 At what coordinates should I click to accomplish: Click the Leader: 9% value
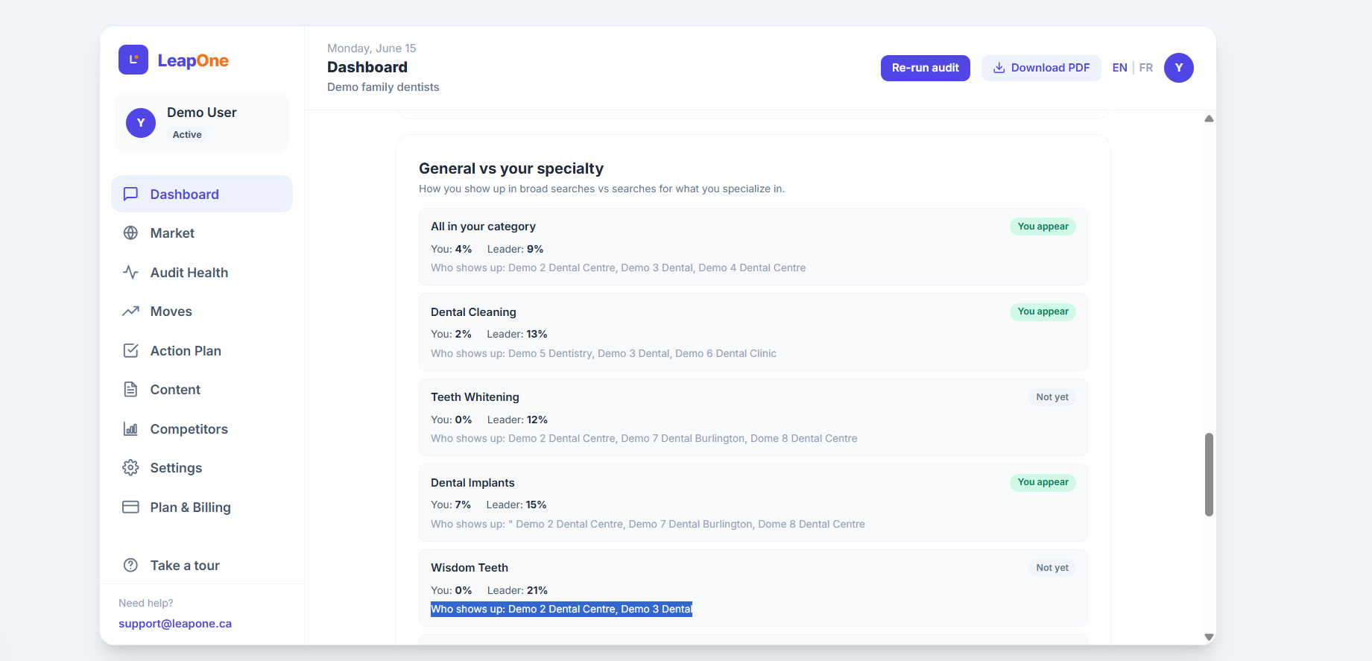516,249
